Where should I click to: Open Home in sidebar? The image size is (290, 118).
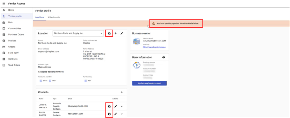click(x=11, y=10)
